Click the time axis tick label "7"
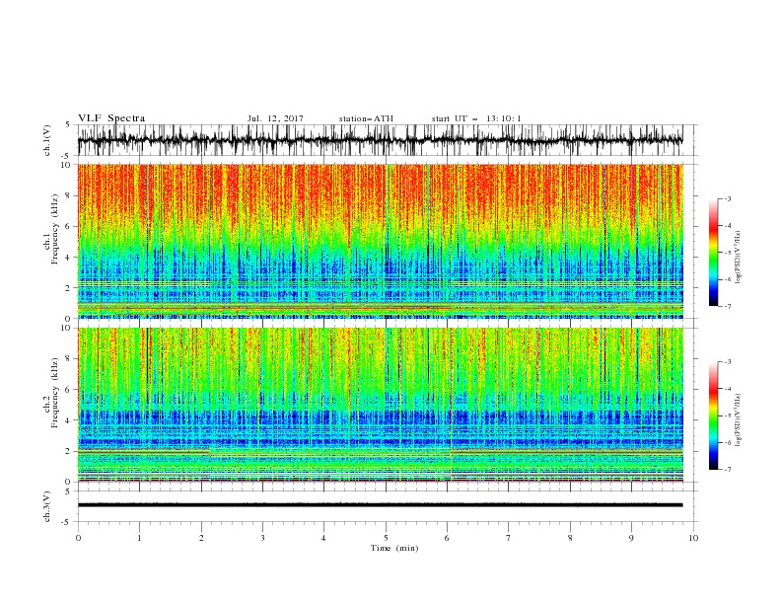Viewport: 781px width, 604px height. [x=509, y=538]
